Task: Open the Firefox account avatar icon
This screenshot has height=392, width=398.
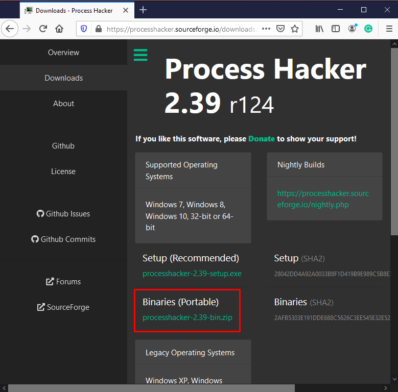Action: click(x=353, y=29)
